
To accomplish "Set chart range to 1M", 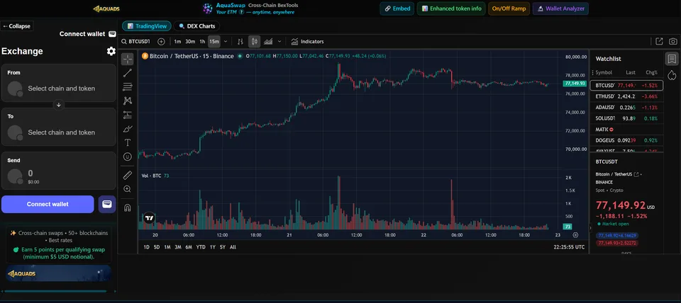I will [167, 247].
